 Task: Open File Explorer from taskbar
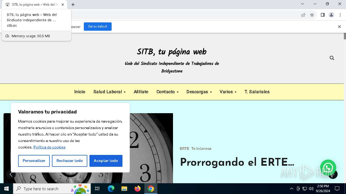(x=124, y=189)
